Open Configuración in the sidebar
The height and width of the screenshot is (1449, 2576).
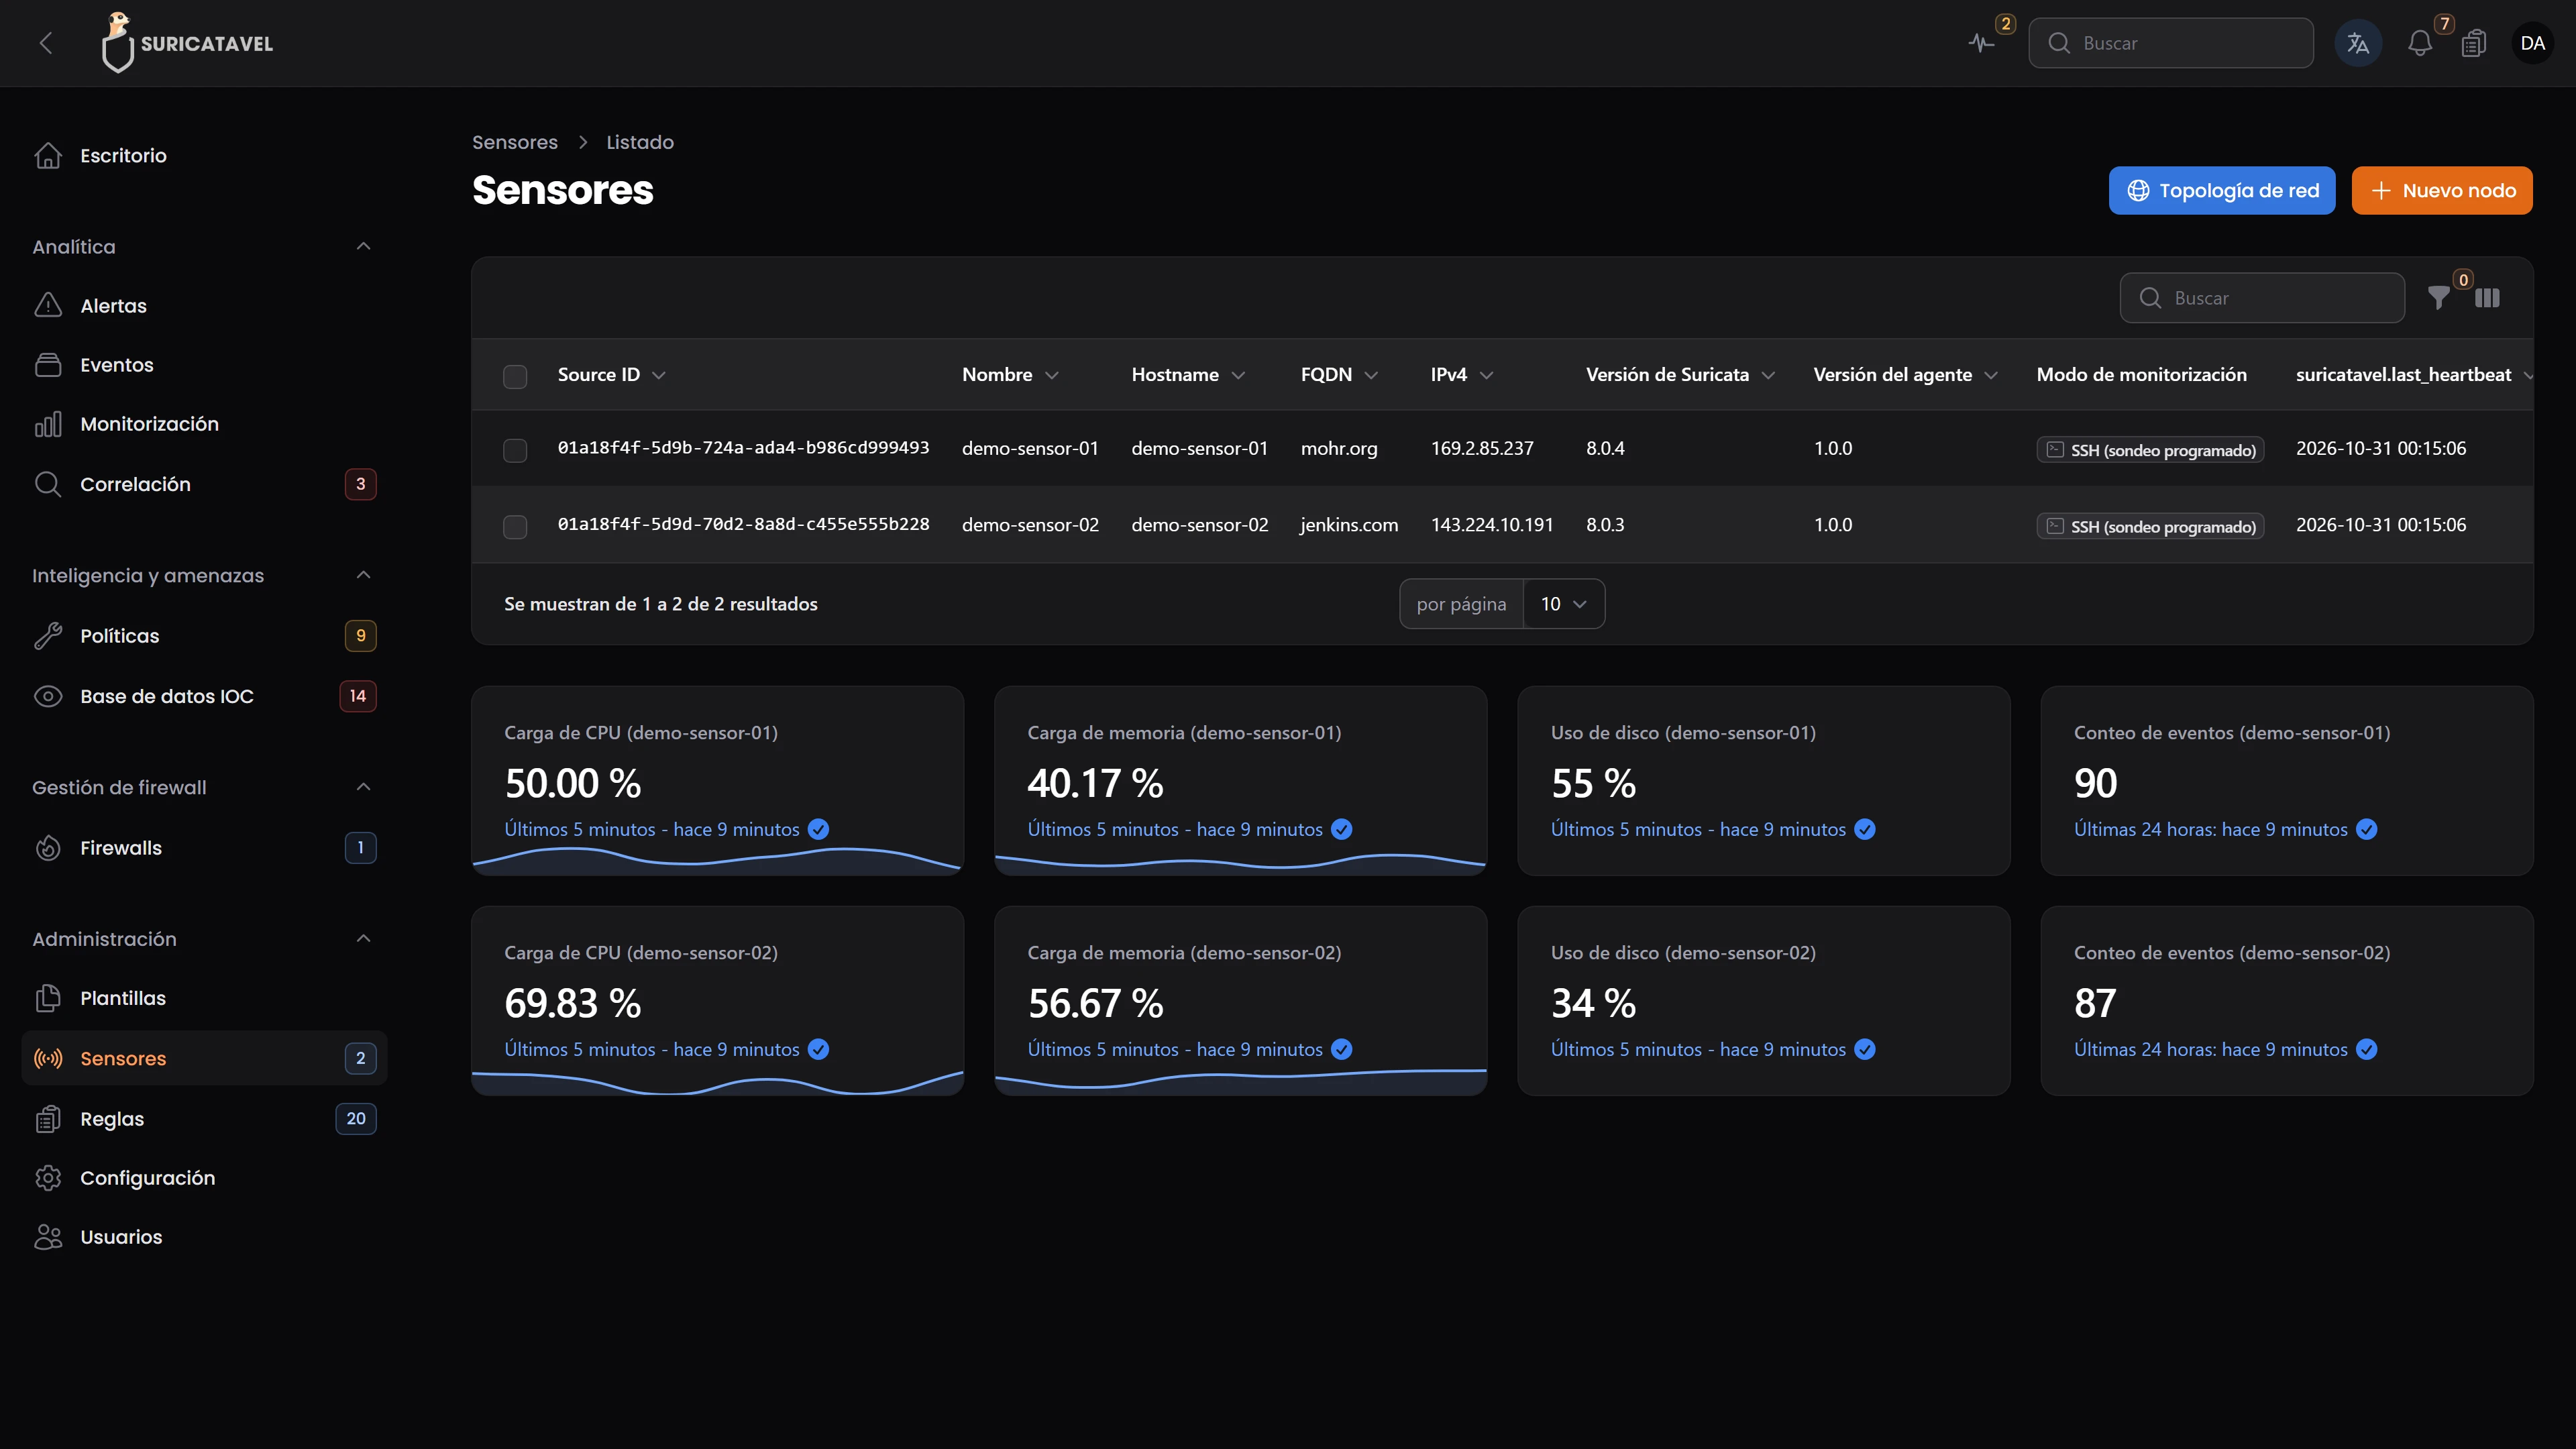[204, 1178]
